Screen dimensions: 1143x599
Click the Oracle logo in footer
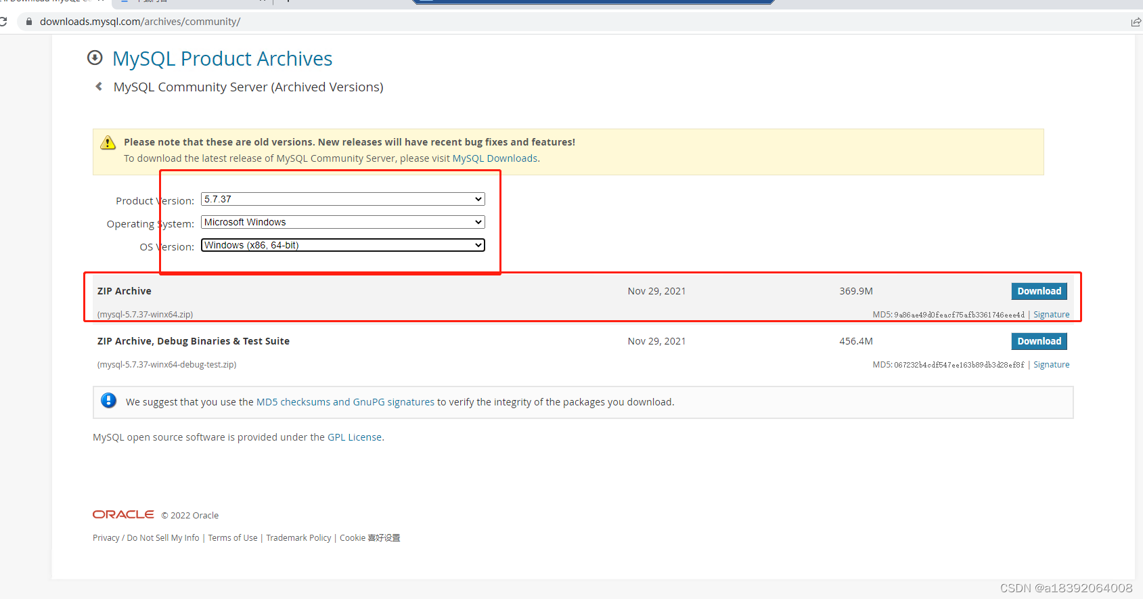[x=123, y=514]
